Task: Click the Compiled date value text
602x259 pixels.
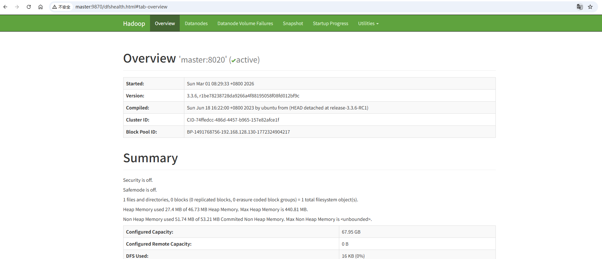Action: (277, 108)
